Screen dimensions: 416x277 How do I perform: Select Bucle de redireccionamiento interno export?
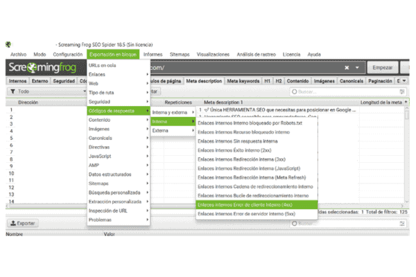point(257,195)
